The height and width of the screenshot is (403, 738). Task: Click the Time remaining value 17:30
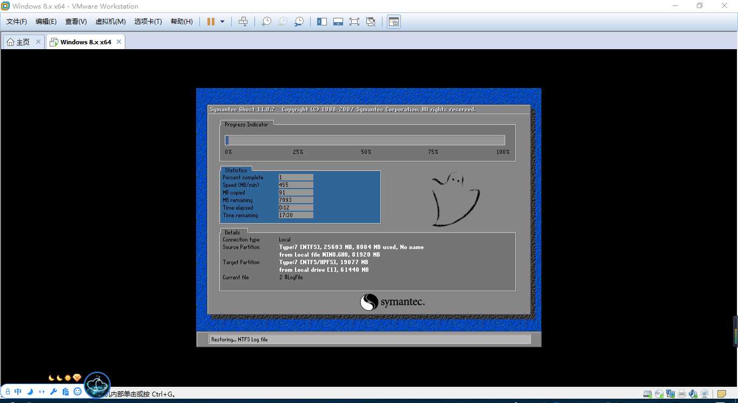pos(296,215)
